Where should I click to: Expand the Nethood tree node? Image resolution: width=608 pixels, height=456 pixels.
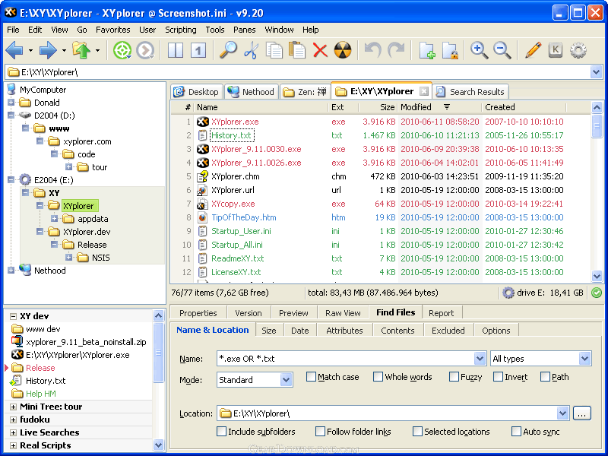click(x=11, y=271)
